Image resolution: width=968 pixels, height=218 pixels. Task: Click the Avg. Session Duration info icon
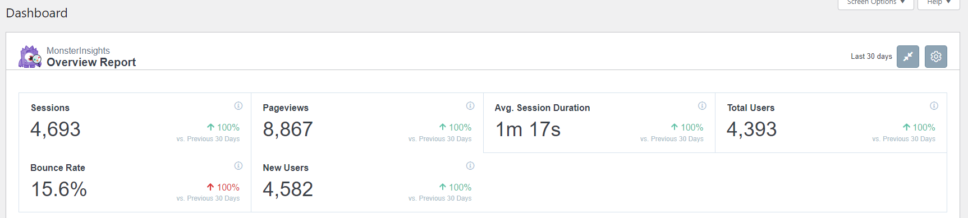(x=702, y=106)
